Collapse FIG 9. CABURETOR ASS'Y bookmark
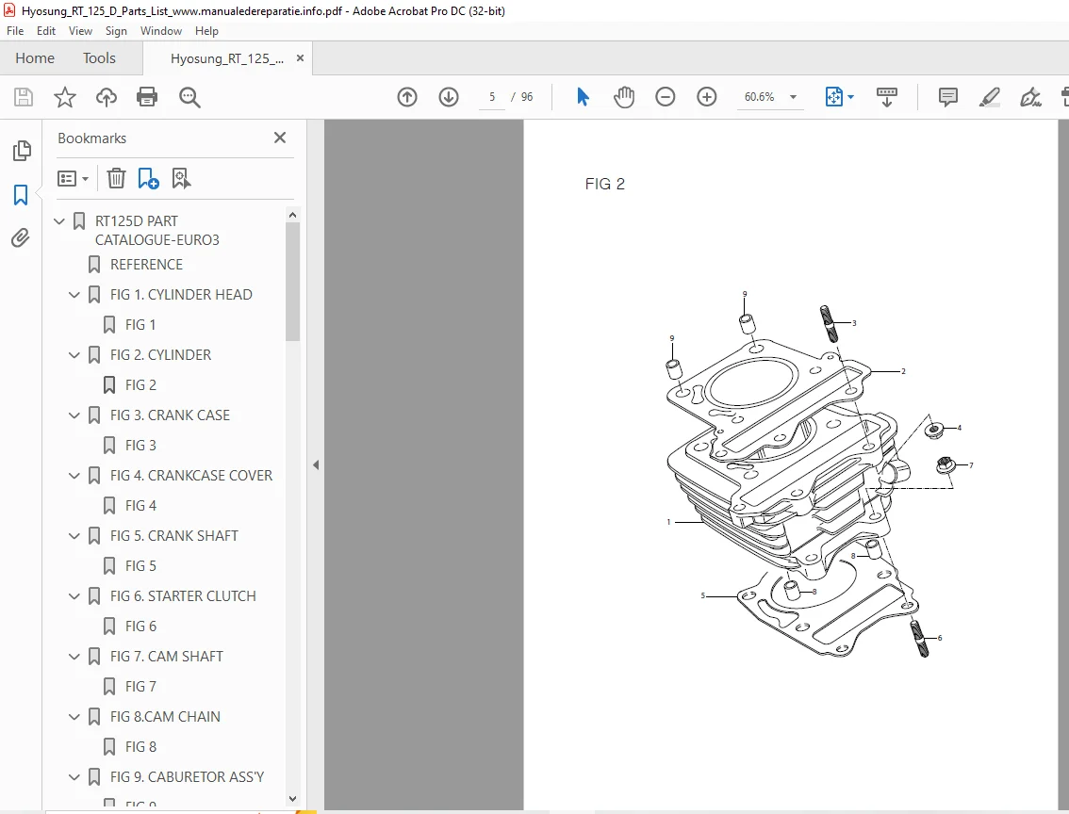This screenshot has height=814, width=1069. point(74,776)
